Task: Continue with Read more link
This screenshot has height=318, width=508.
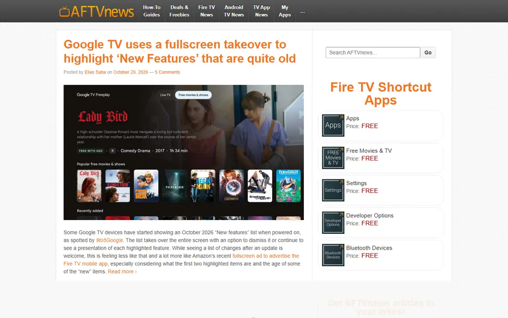Action: [122, 271]
